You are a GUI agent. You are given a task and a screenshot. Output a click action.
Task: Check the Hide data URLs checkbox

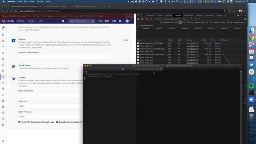coord(161,22)
